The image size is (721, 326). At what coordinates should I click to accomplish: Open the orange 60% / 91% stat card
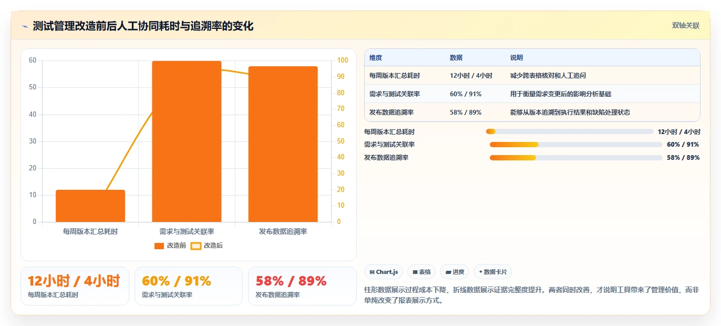click(189, 286)
